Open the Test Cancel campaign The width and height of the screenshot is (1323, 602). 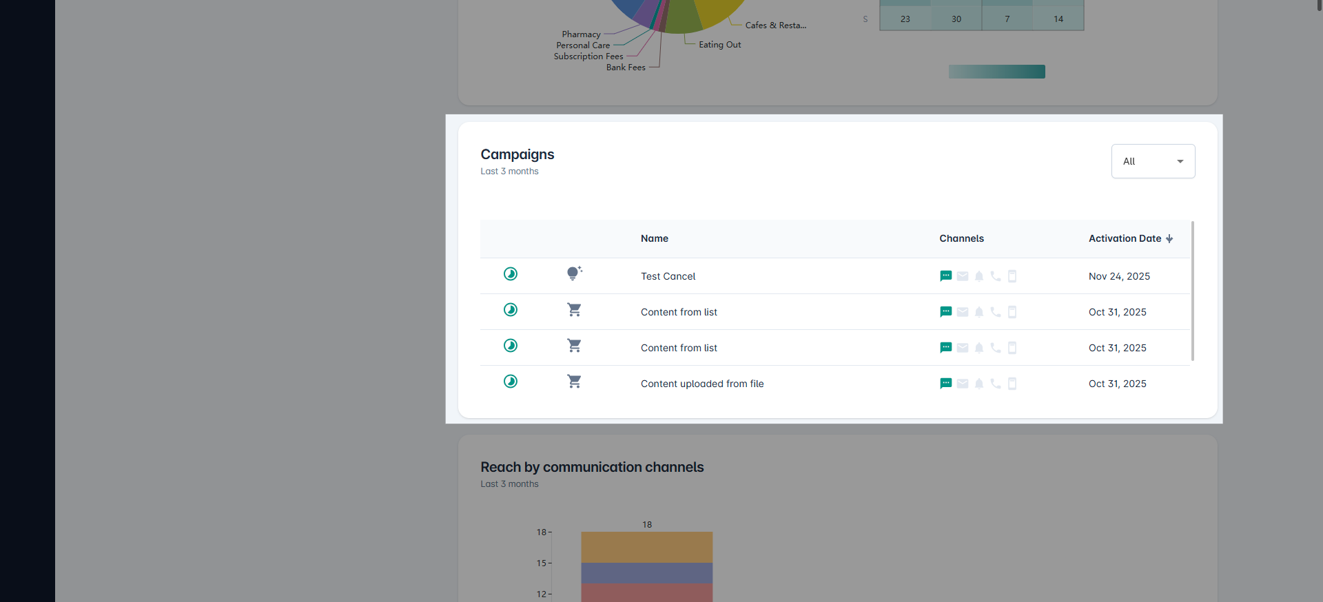[x=668, y=276]
